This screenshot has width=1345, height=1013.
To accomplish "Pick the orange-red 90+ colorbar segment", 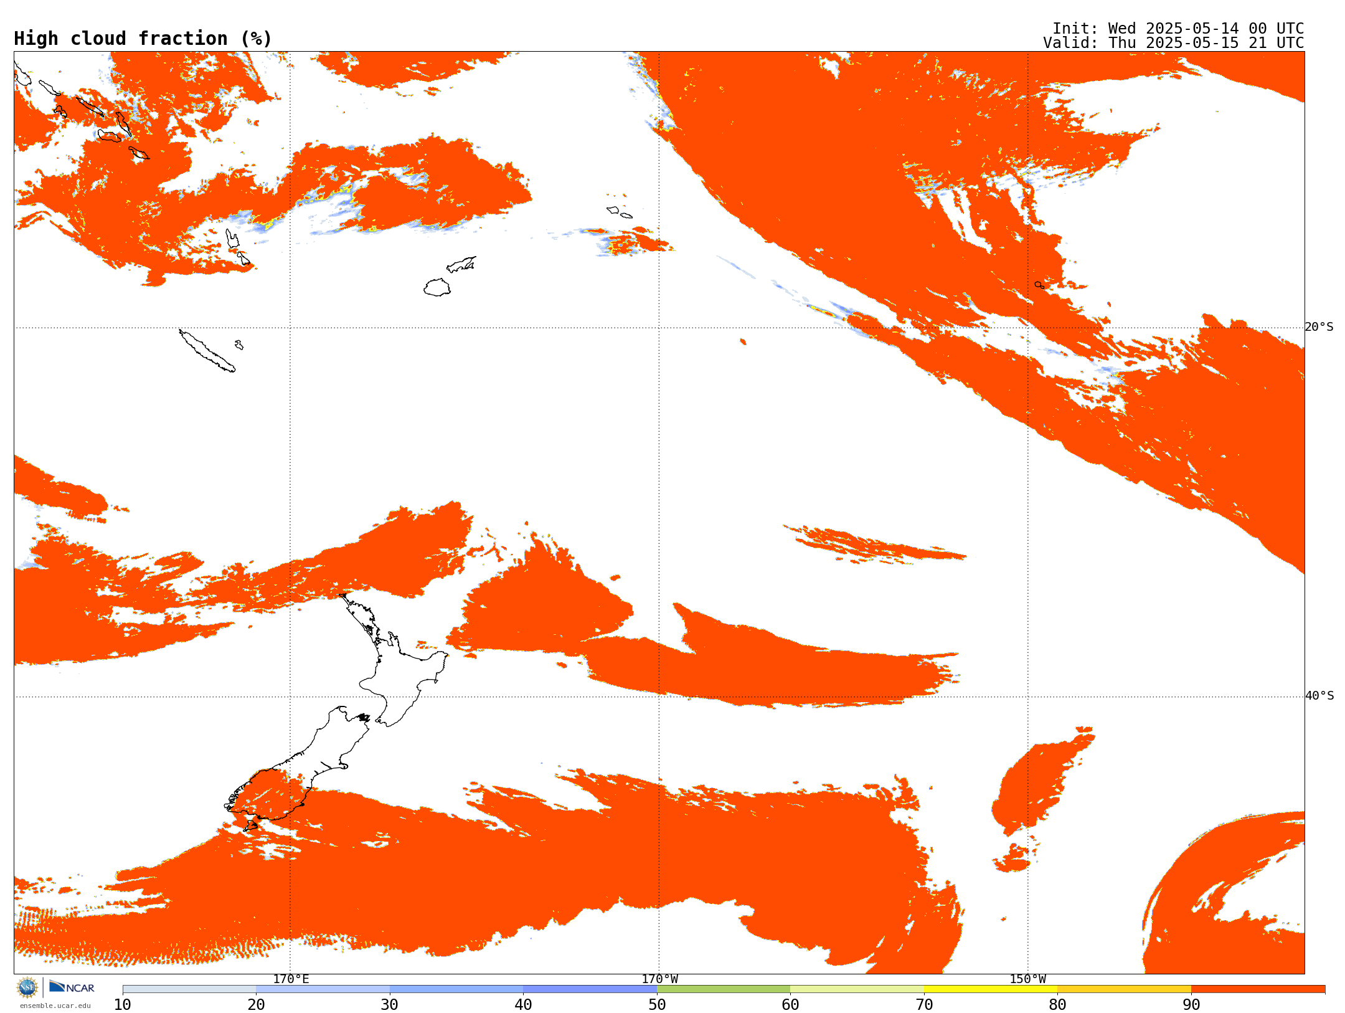I will [x=1258, y=989].
